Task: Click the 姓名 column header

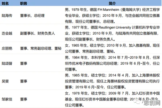Action: click(x=5, y=4)
